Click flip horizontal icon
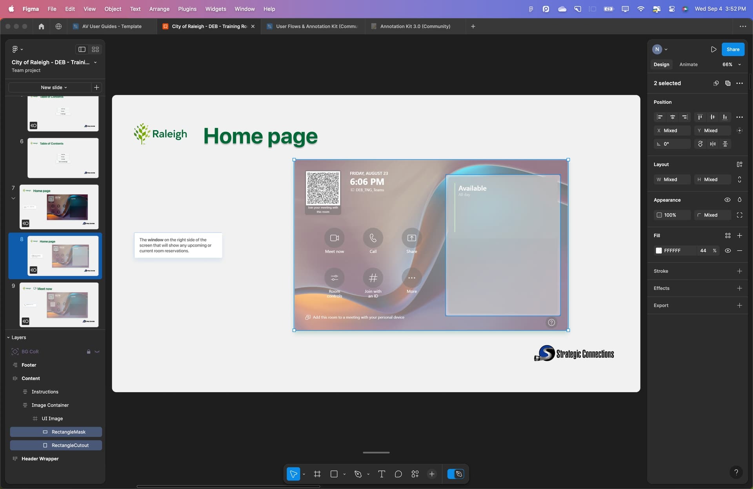Image resolution: width=753 pixels, height=489 pixels. (x=713, y=144)
